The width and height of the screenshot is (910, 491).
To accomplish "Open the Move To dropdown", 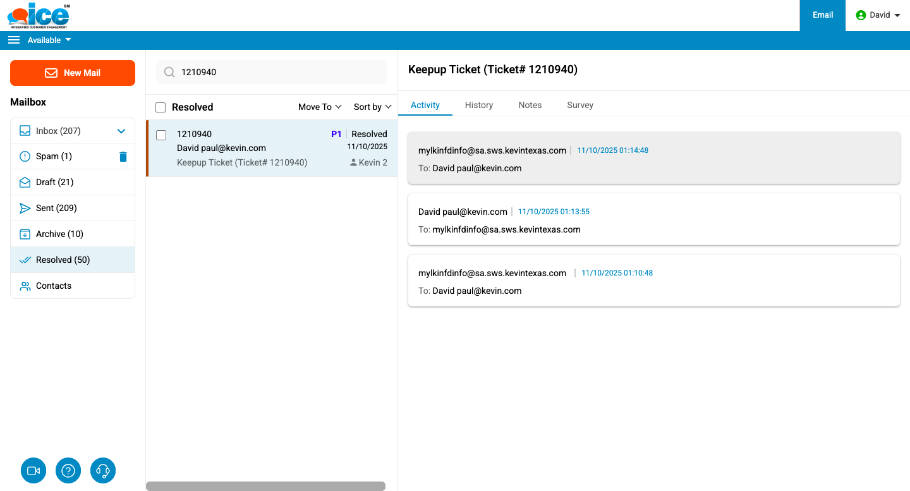I will (320, 107).
